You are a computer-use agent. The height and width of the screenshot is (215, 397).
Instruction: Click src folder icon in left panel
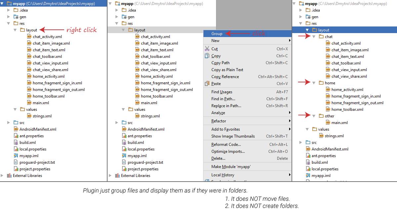[x=16, y=123]
